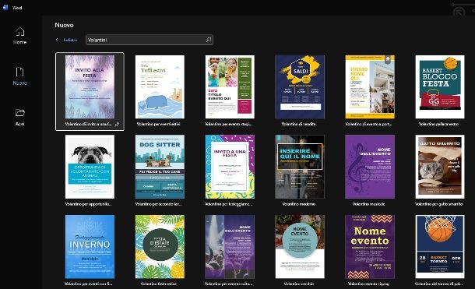475x289 pixels.
Task: Click the Volantini search field
Action: (149, 40)
